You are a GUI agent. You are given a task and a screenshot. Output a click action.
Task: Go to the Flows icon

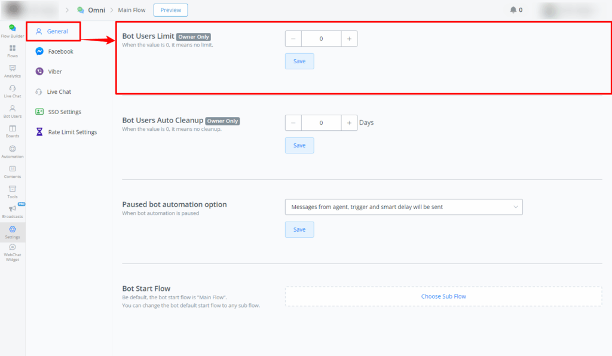coord(13,48)
